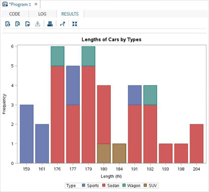This screenshot has height=192, width=209.
Task: Download results as PDF file
Action: (x=17, y=24)
